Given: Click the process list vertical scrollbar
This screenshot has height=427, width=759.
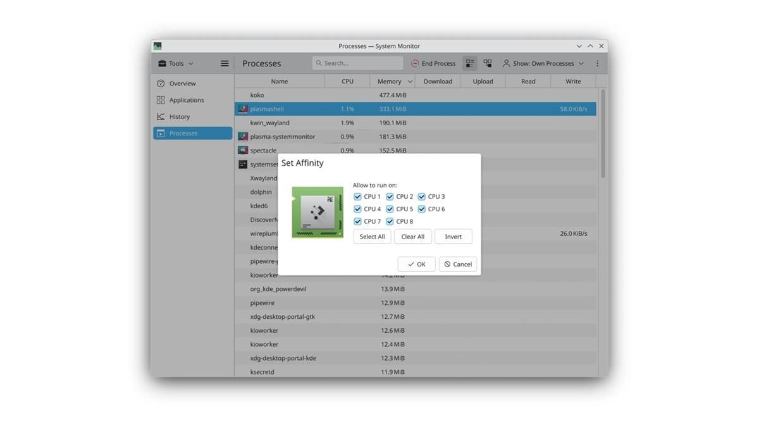Looking at the screenshot, I should pos(603,133).
